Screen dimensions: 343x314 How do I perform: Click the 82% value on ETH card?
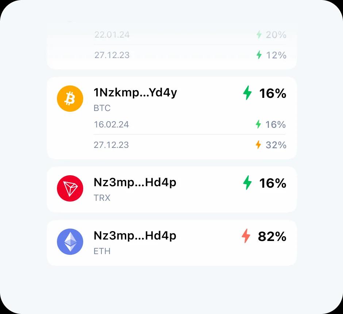(x=272, y=237)
